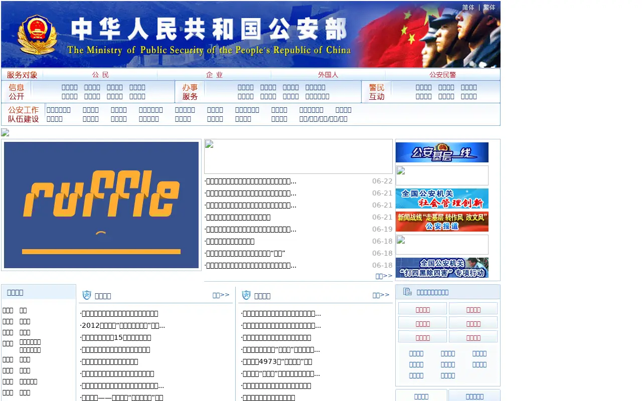This screenshot has width=642, height=401.
Task: Click the shield icon above the 2012 headline list
Action: [x=87, y=295]
